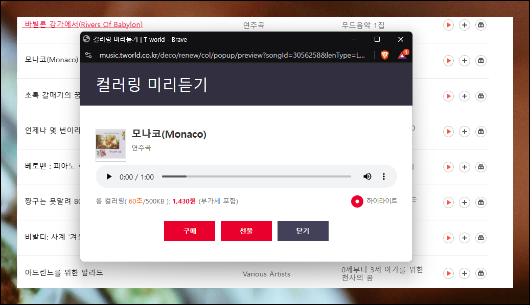The image size is (530, 305).
Task: Play preview for 짱구는 못말려 row
Action: pyautogui.click(x=448, y=202)
